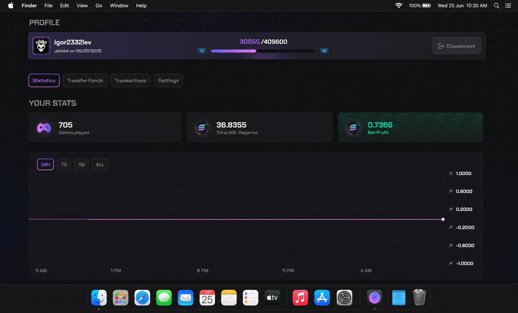This screenshot has height=313, width=518.
Task: Click the 11 PM time axis label
Action: [287, 271]
